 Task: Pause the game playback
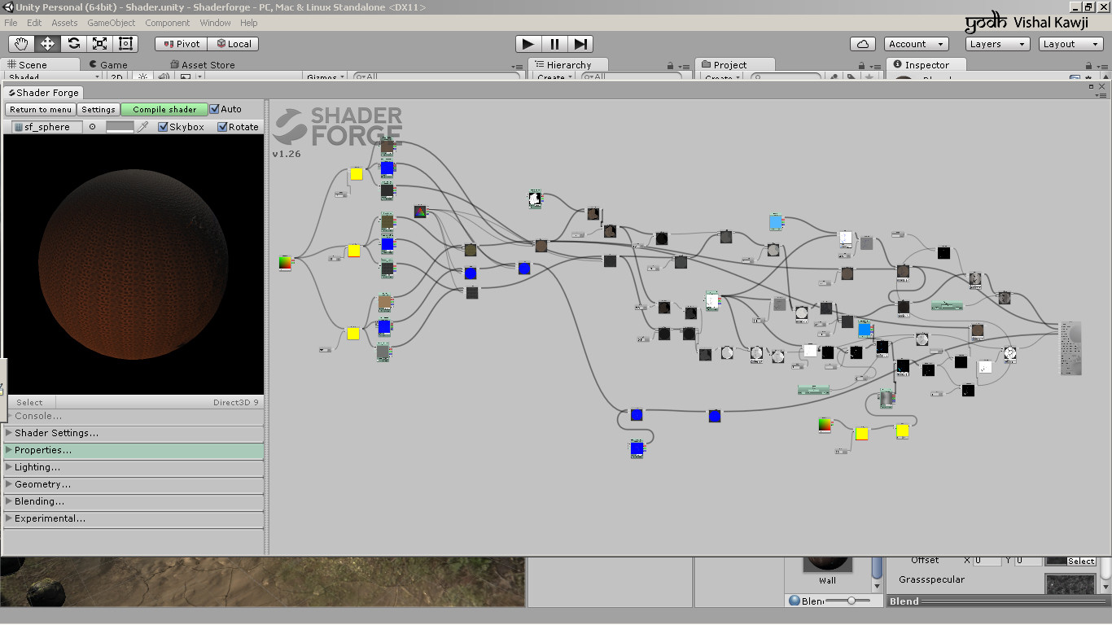[x=554, y=44]
